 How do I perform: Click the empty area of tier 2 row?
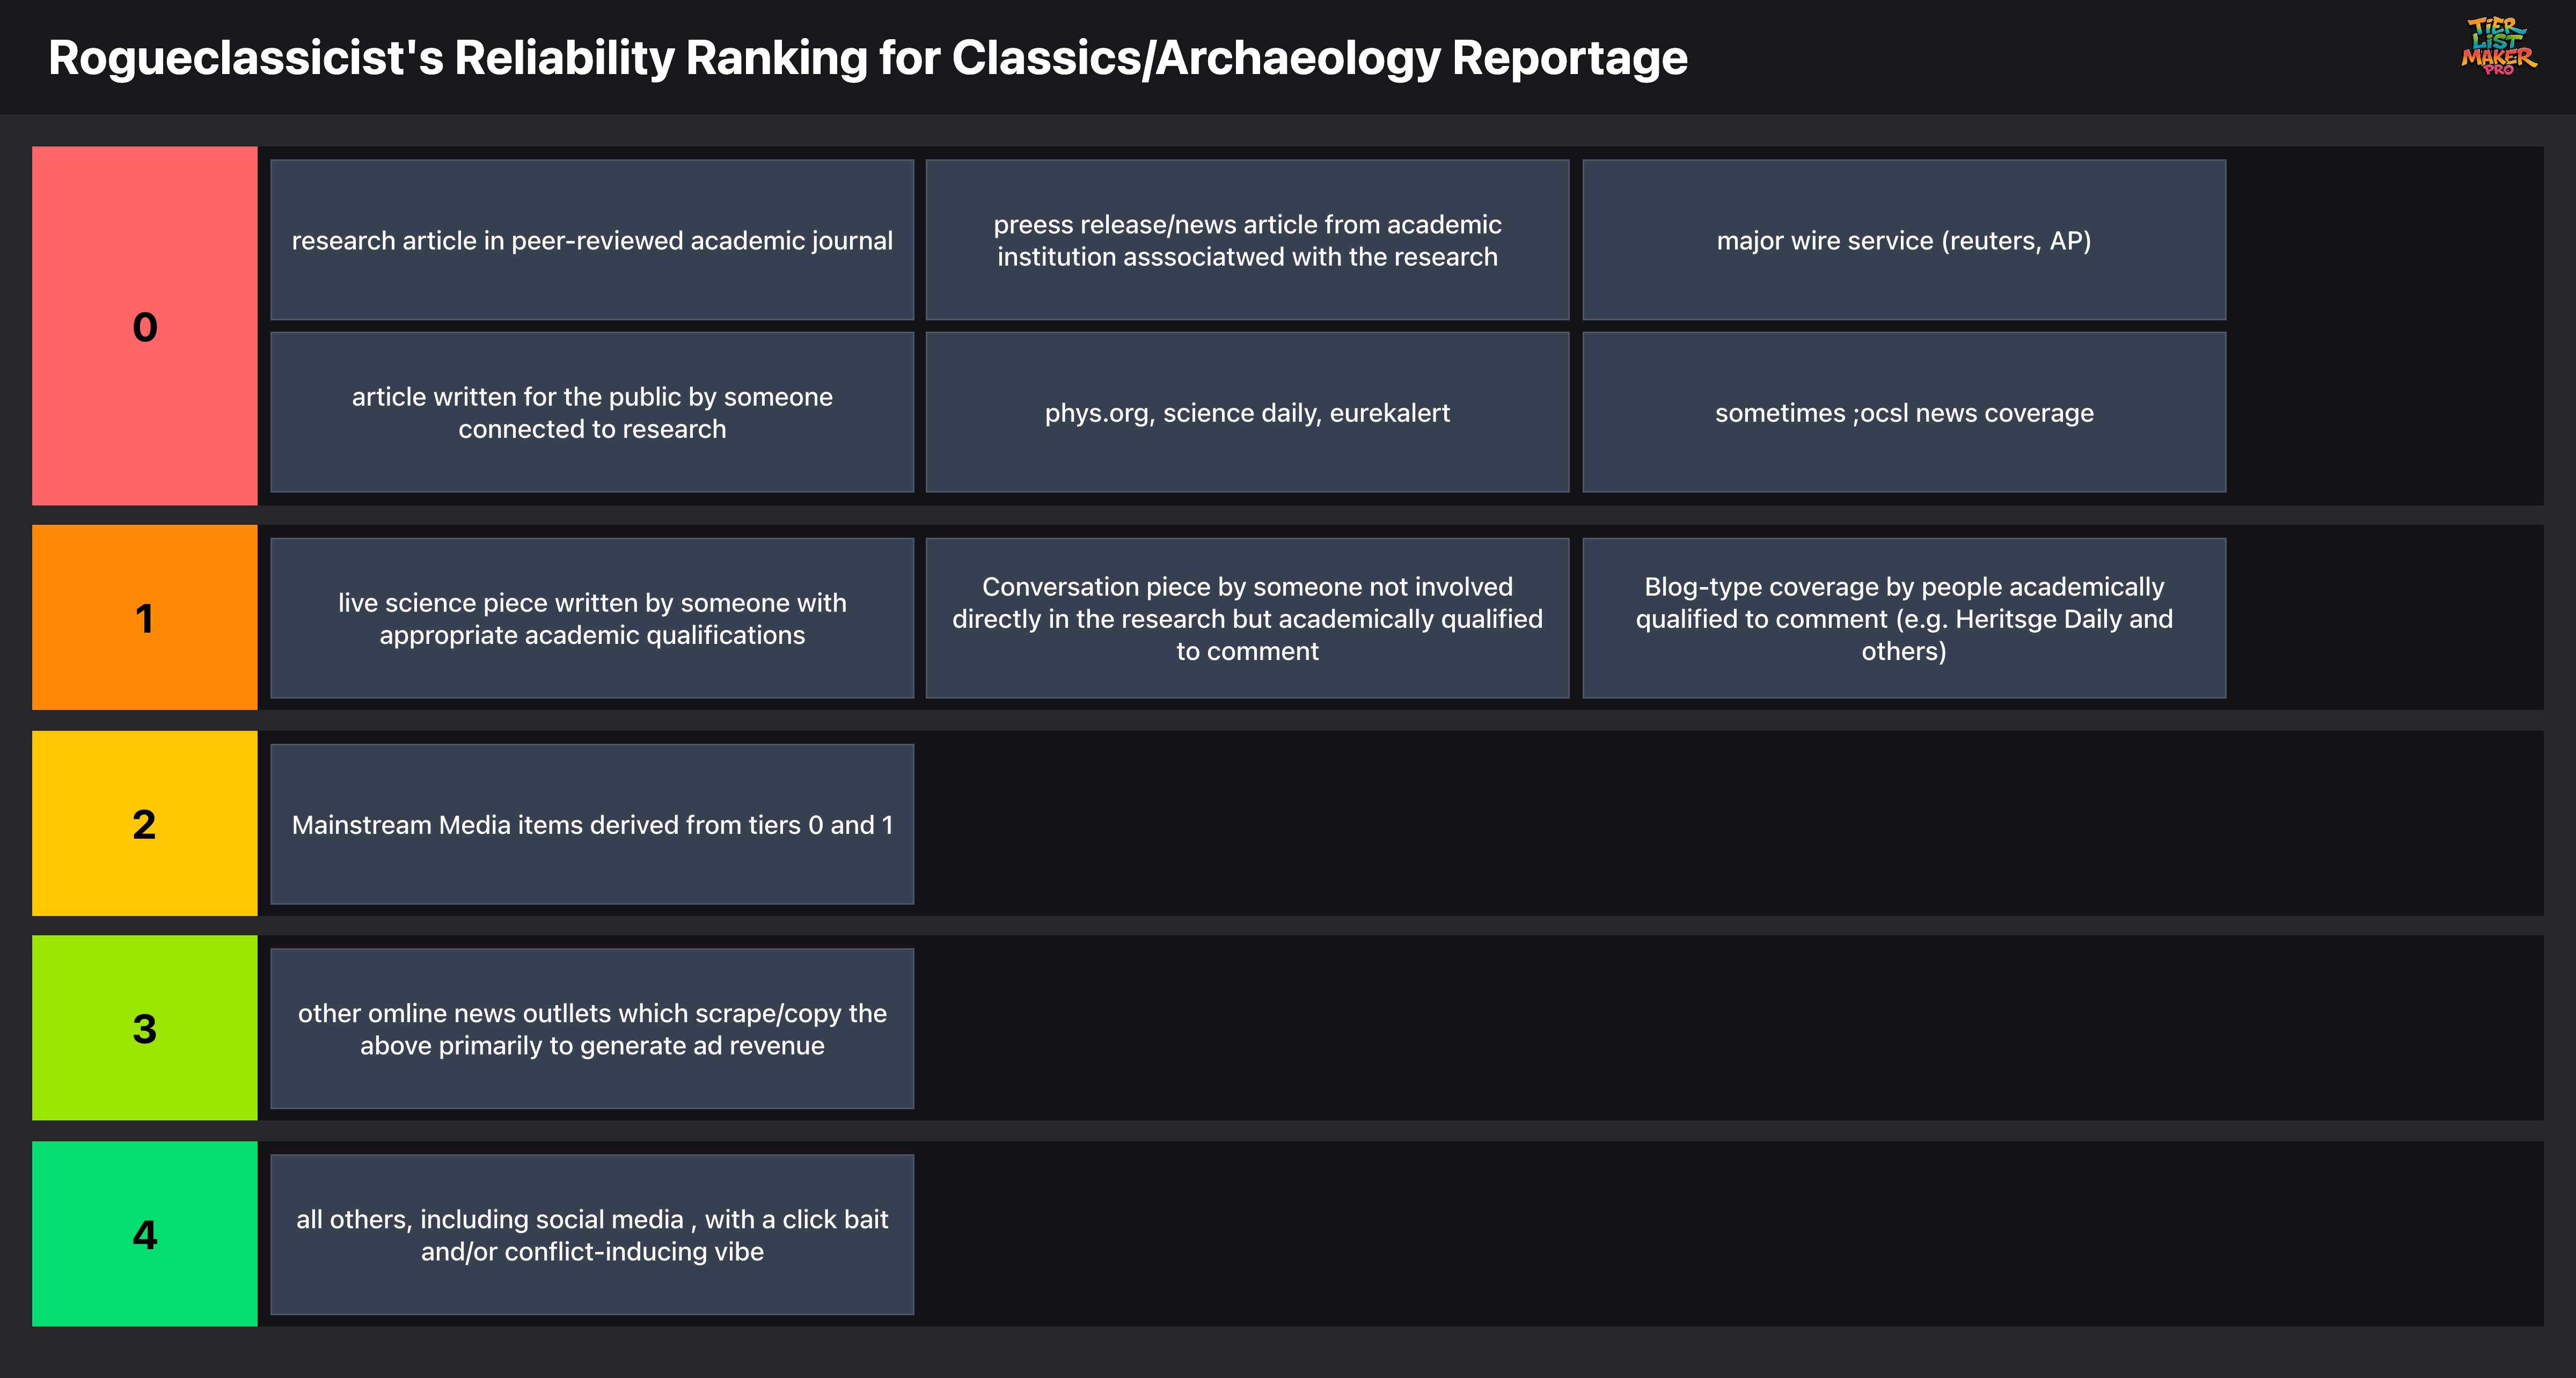coord(1700,824)
